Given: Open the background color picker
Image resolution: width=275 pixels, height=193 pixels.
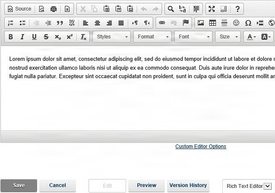Looking at the screenshot, I should click(266, 37).
